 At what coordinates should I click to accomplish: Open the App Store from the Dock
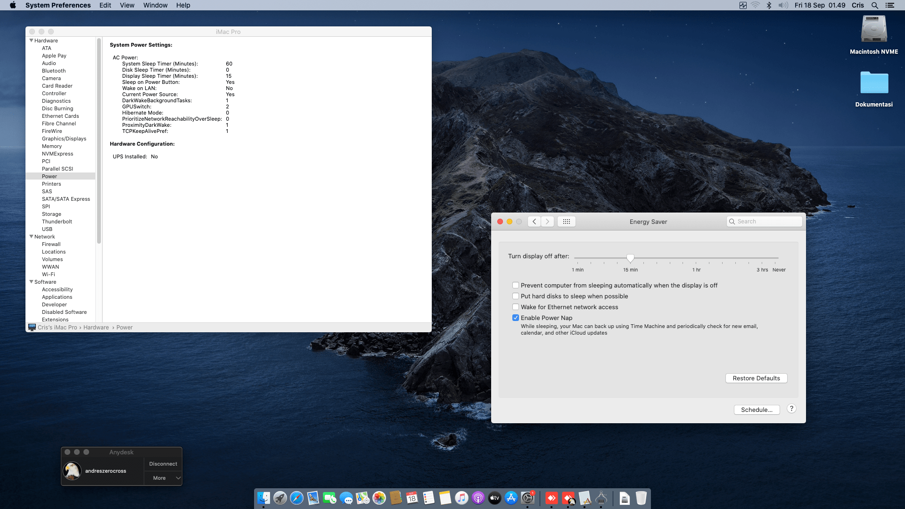tap(511, 498)
